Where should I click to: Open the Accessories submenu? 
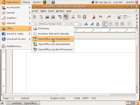pyautogui.click(x=16, y=7)
